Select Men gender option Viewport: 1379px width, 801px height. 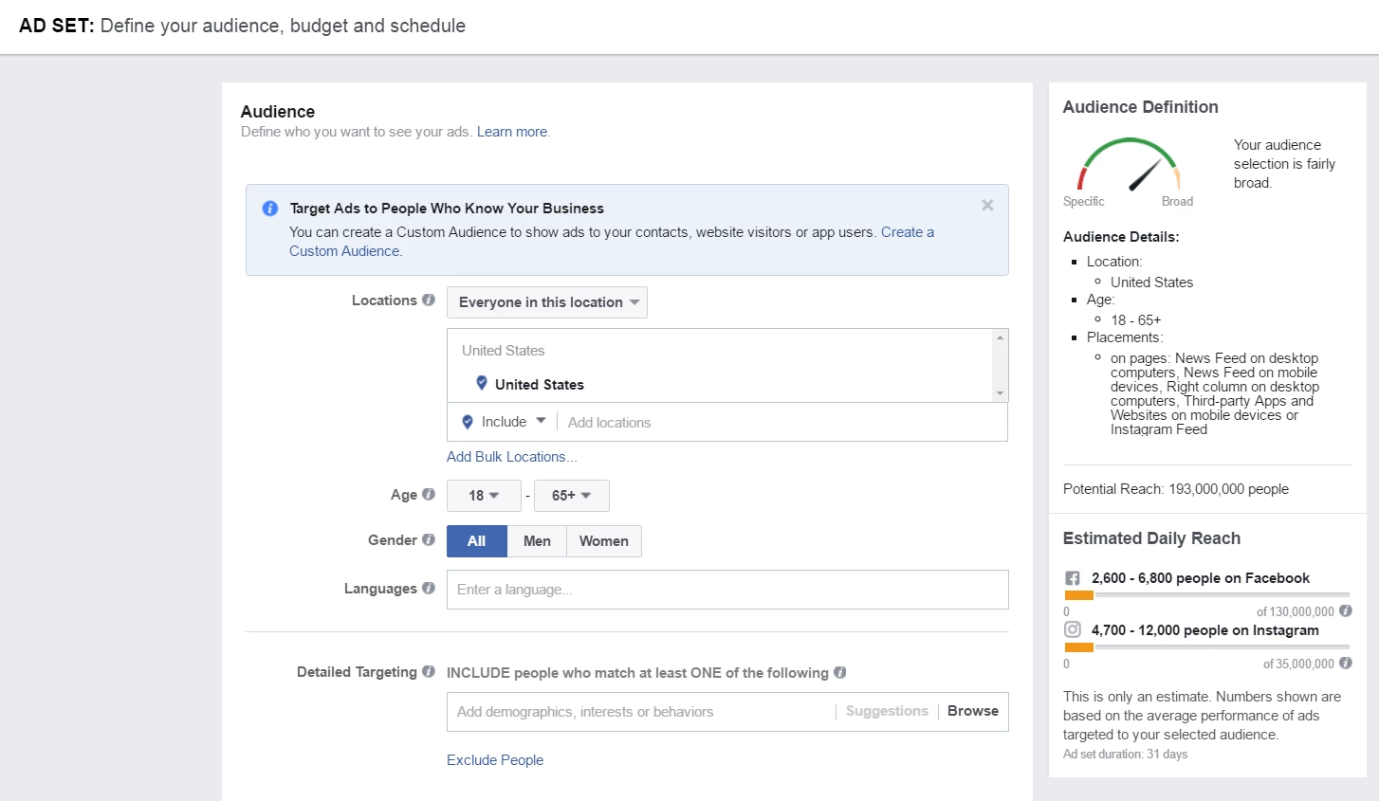coord(537,541)
